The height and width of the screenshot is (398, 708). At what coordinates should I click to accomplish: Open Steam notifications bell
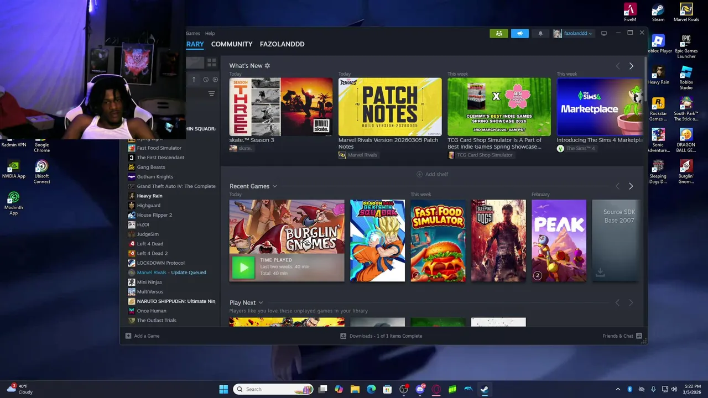pyautogui.click(x=540, y=33)
